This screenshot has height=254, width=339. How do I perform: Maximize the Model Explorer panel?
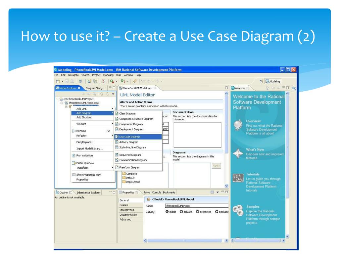coord(114,88)
